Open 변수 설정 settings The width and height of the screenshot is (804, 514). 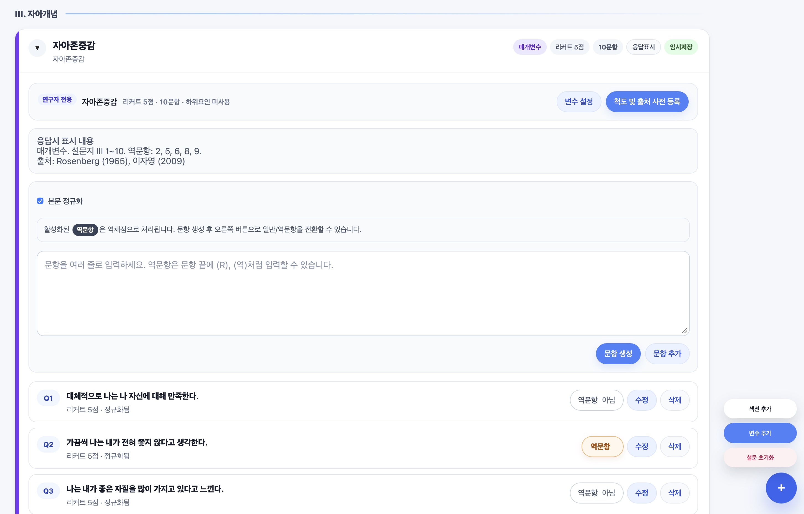[579, 101]
